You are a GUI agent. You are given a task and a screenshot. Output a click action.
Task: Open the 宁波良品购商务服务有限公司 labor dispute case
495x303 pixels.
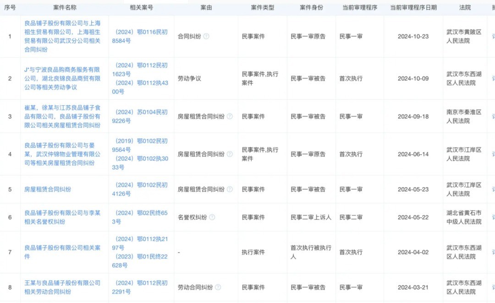tap(62, 79)
